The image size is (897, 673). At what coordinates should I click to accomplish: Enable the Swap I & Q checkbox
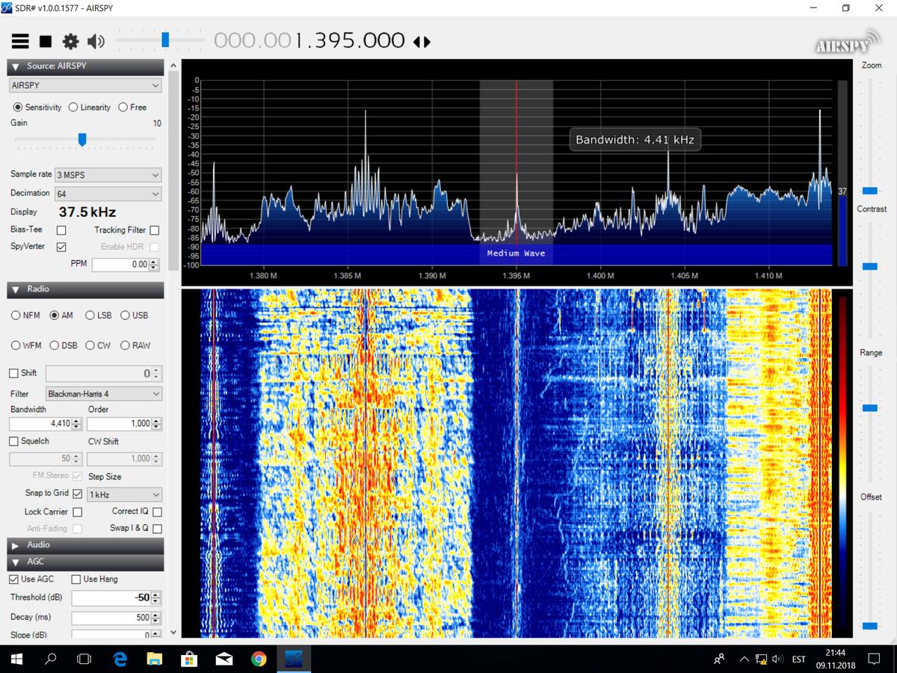point(157,529)
